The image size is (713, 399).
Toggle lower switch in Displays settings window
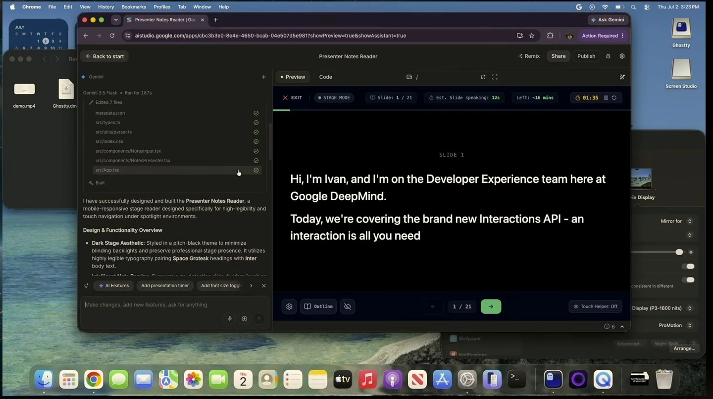click(x=688, y=280)
